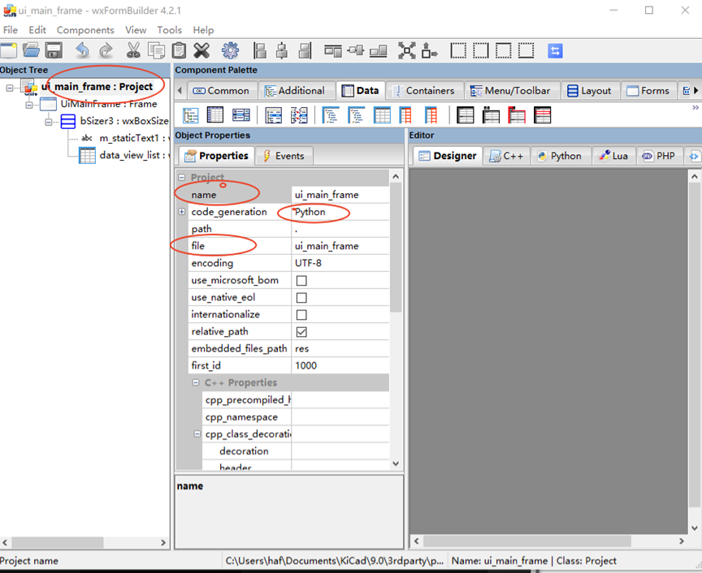Align the object to bottom
The image size is (702, 573).
[x=379, y=50]
